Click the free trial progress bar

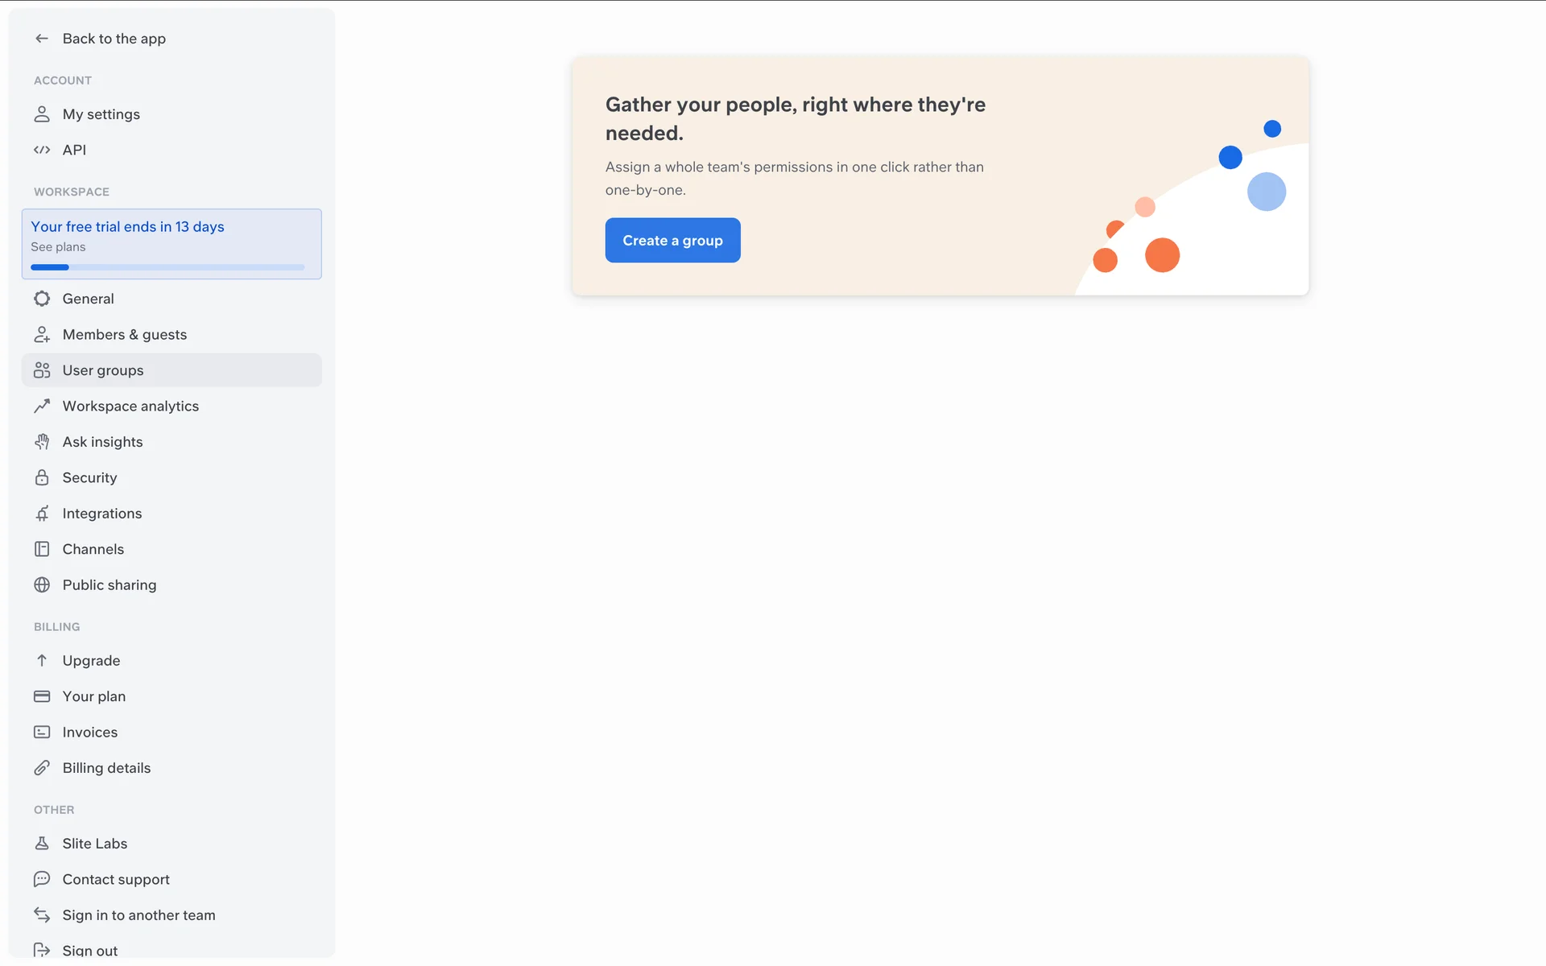pos(167,267)
